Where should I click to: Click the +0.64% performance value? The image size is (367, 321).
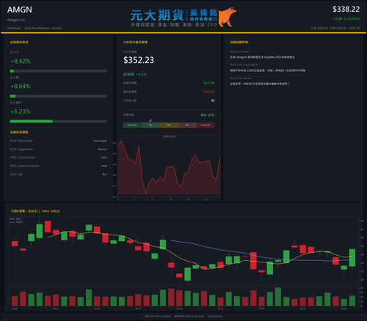click(x=21, y=86)
